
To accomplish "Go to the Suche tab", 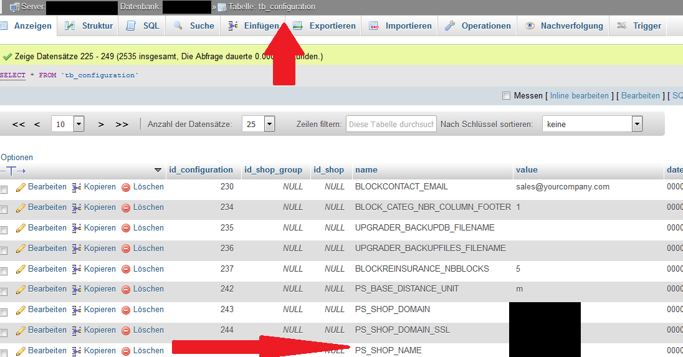I will 193,26.
